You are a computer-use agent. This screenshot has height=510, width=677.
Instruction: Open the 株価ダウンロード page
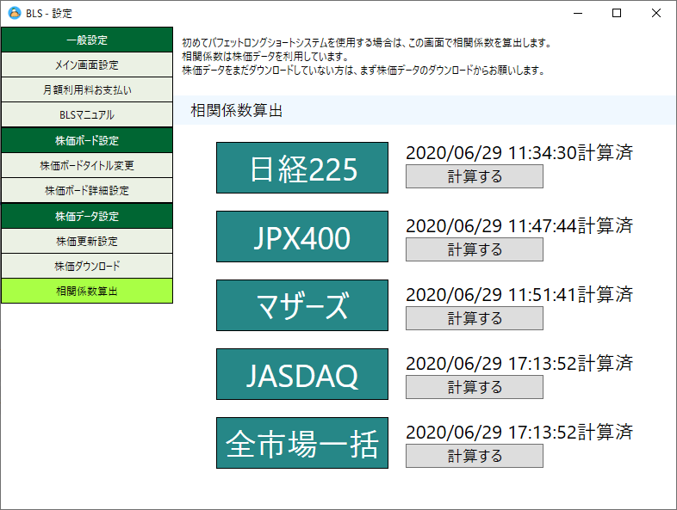(87, 266)
